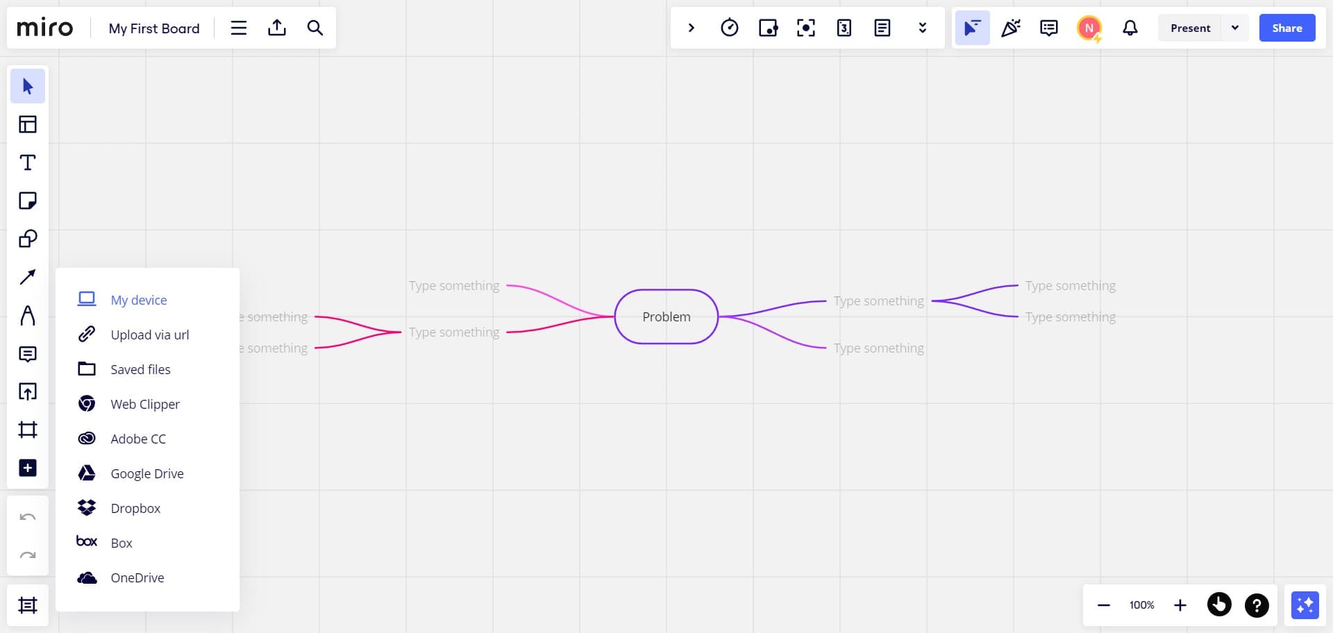Expand the collapsed toolbar chevron

tap(691, 28)
